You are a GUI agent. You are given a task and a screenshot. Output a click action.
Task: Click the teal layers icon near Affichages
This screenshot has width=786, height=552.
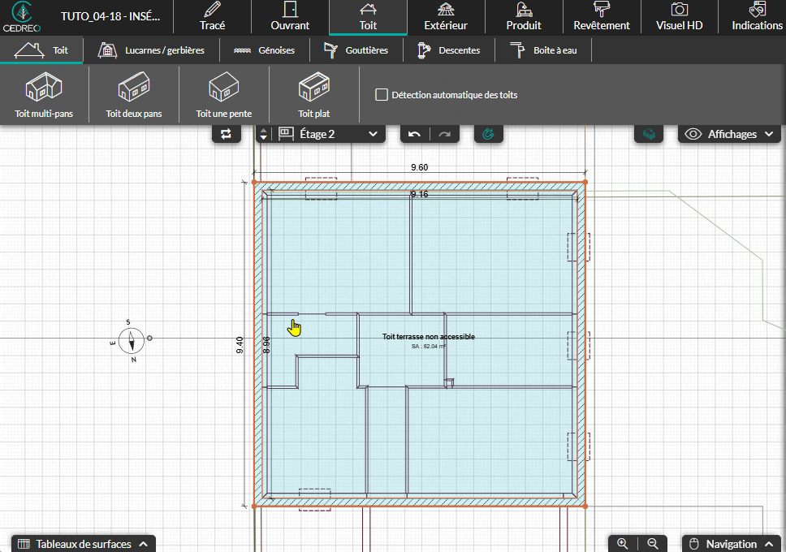[x=648, y=134]
